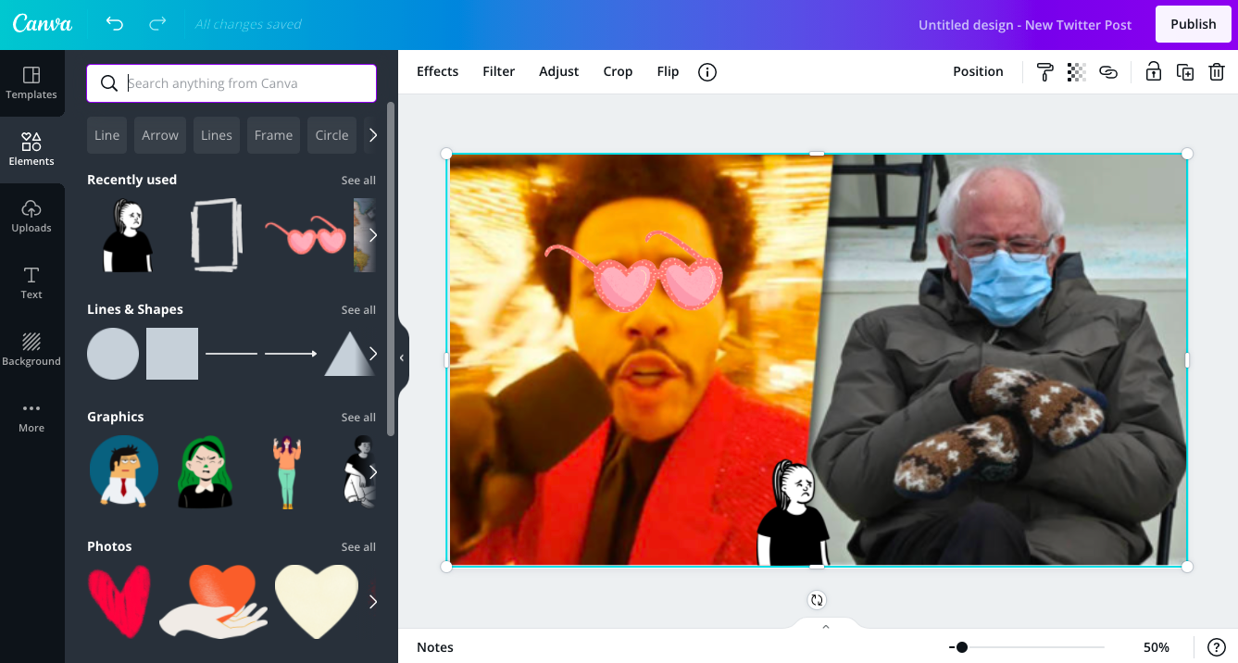Open the Text panel
1238x663 pixels.
[x=31, y=282]
